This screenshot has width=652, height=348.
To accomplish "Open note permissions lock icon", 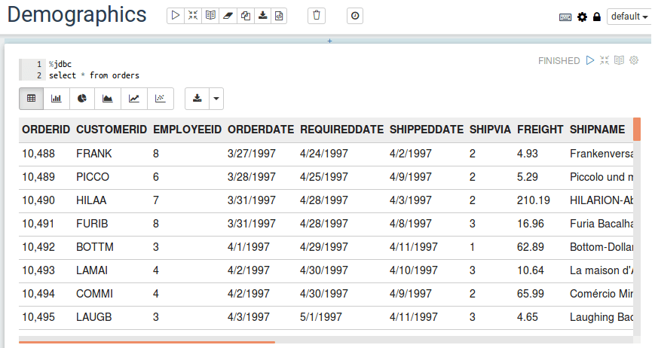I will tap(596, 17).
